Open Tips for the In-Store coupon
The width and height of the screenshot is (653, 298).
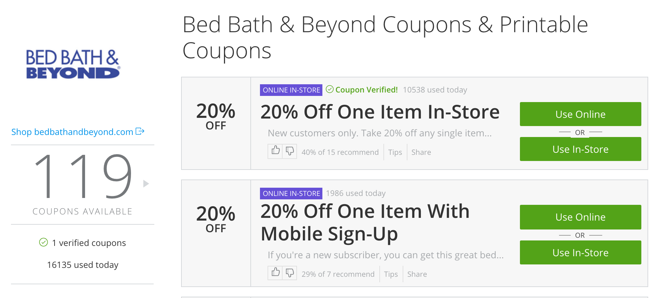pos(395,152)
